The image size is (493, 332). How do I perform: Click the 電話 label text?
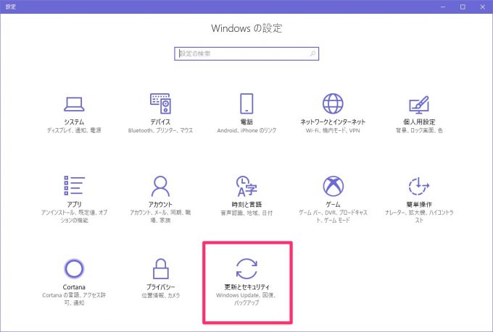246,122
